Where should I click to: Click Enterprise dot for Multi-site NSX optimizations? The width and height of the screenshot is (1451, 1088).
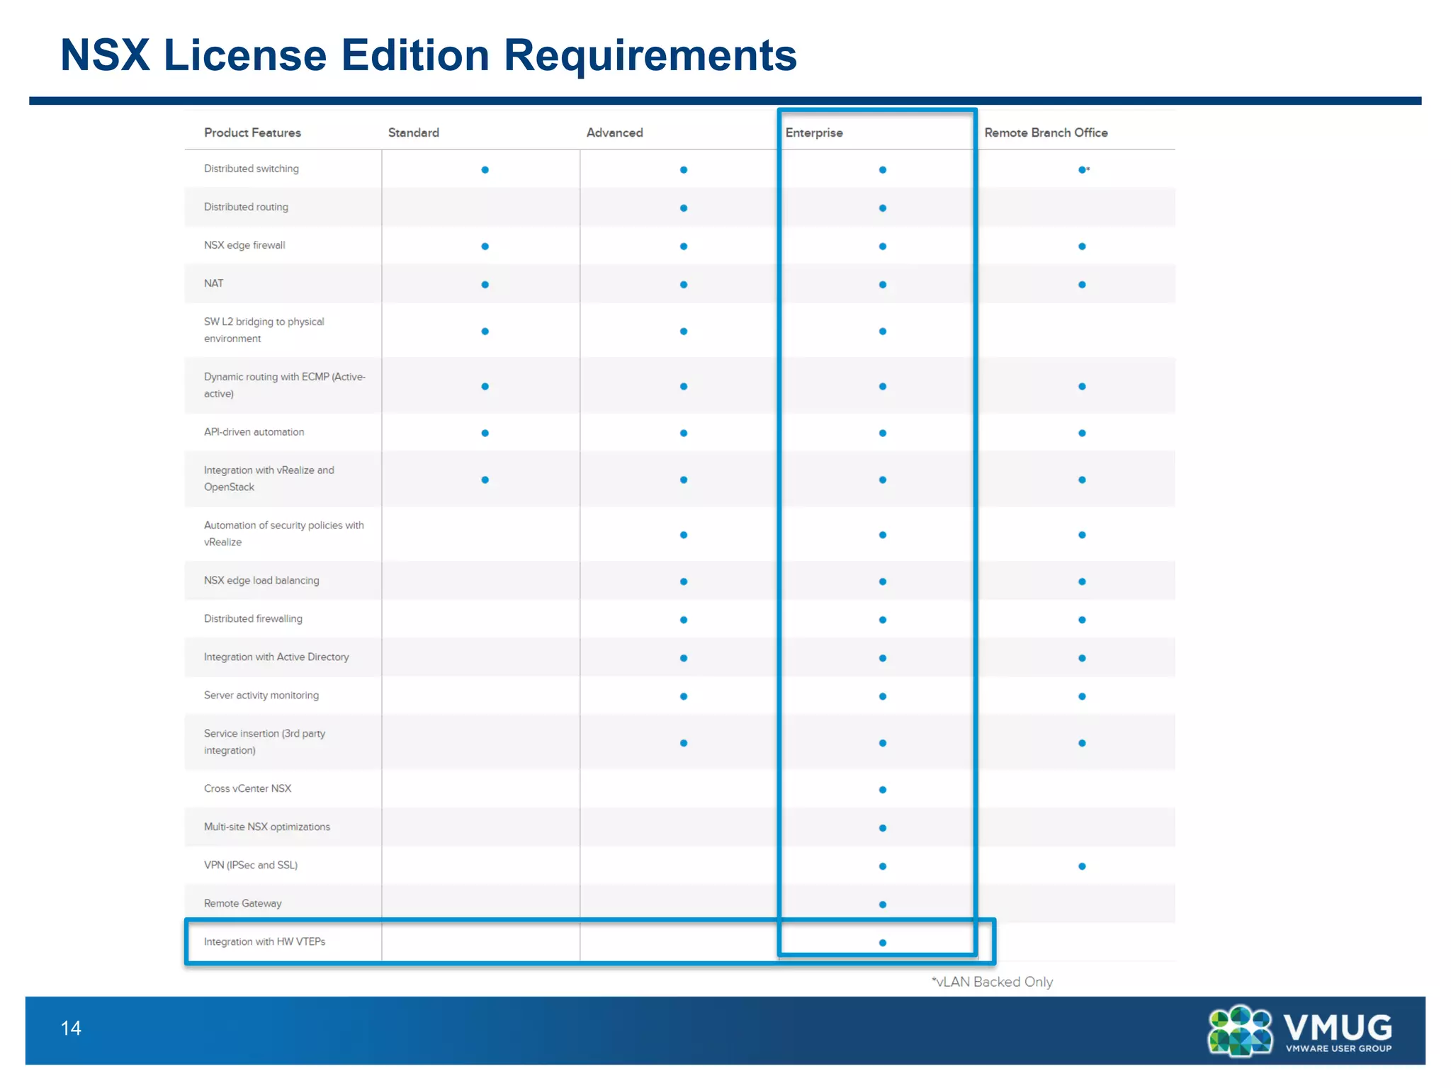883,829
